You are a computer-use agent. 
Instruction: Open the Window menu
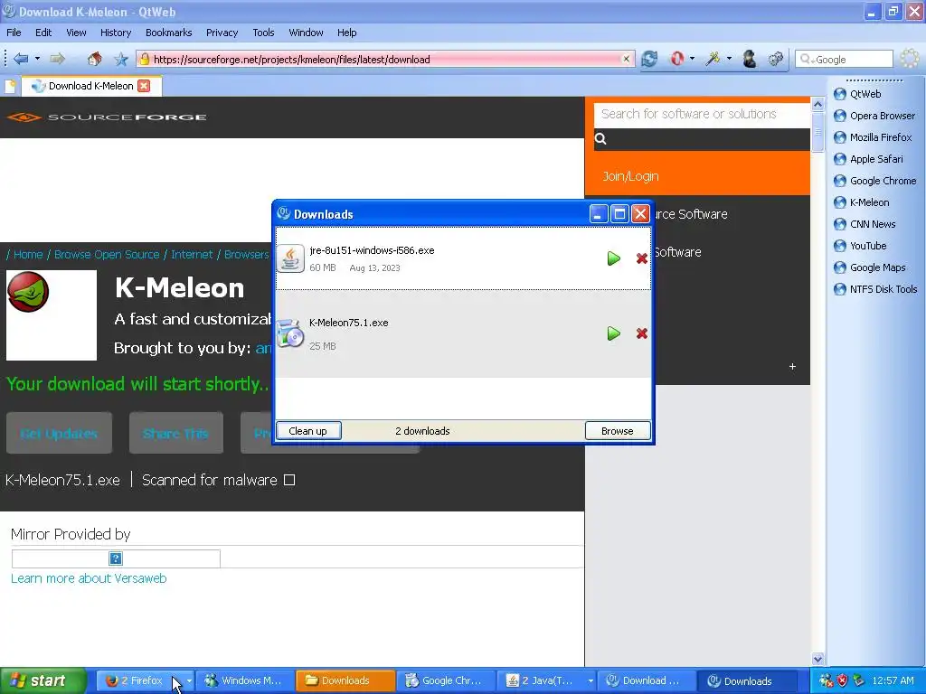[x=306, y=33]
